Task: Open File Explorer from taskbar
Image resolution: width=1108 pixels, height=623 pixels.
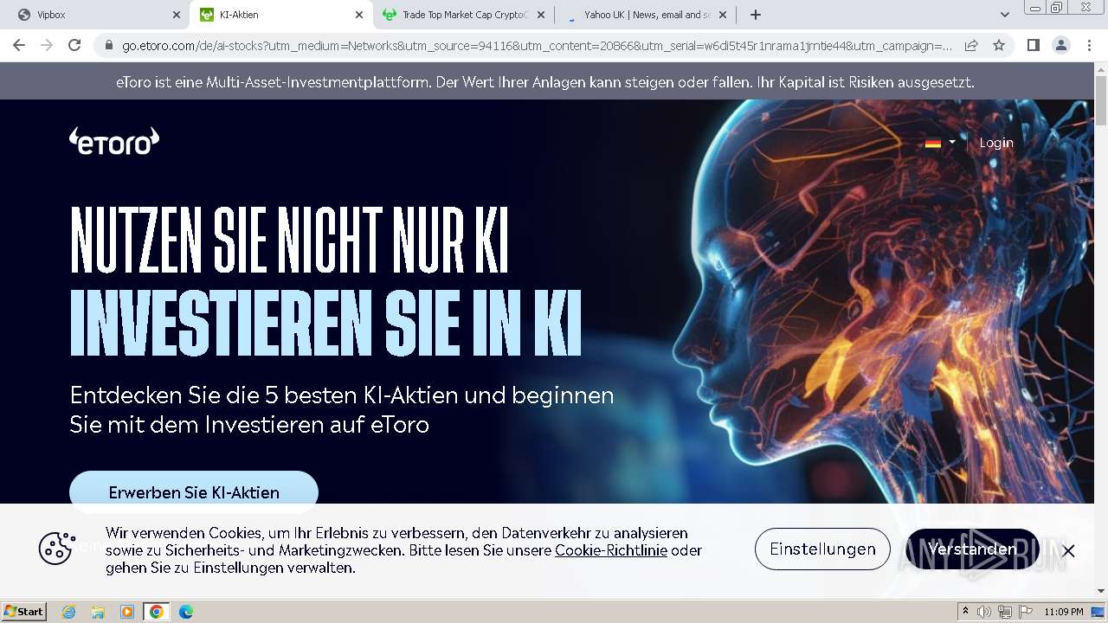Action: pos(98,612)
